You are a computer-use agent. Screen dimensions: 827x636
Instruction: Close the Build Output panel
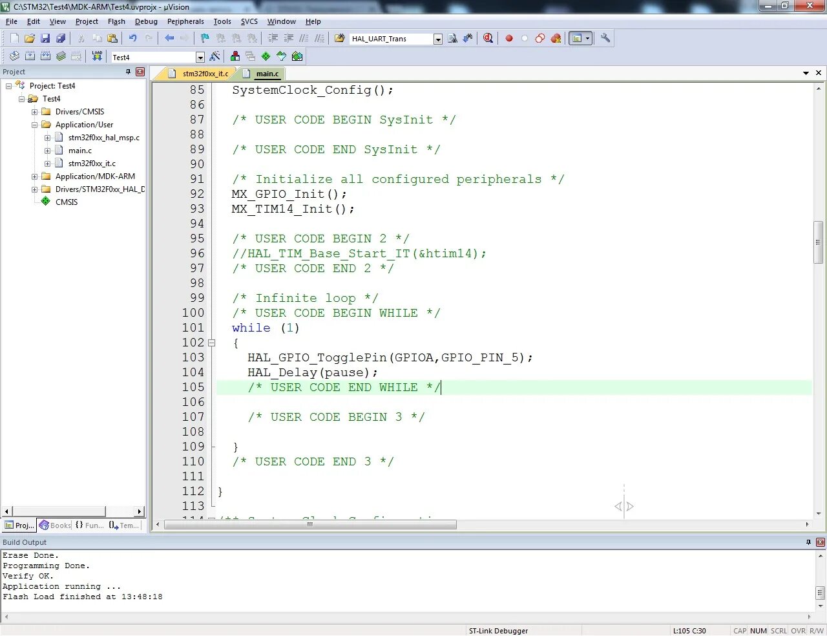click(821, 542)
